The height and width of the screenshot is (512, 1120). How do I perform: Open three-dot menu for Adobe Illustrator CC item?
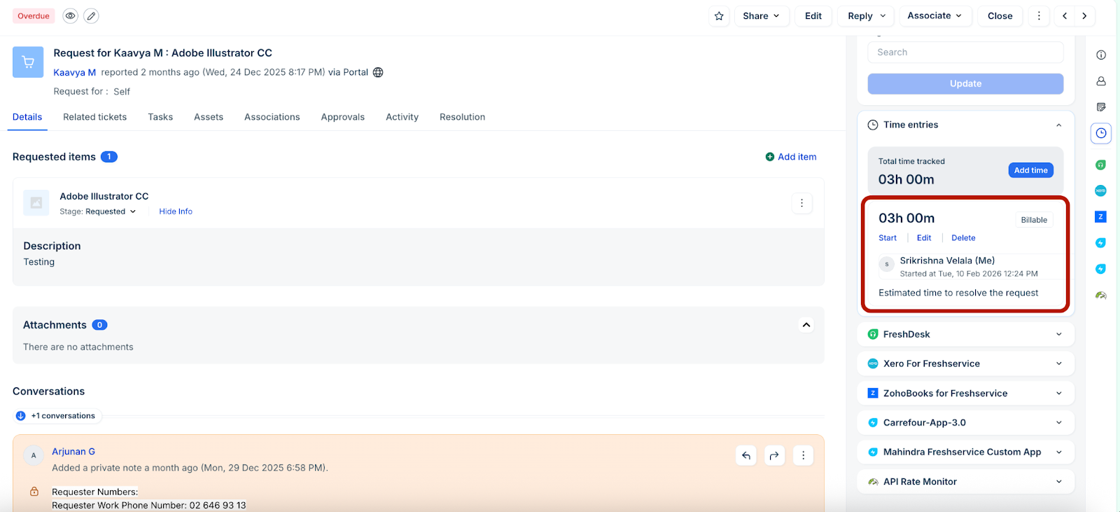[801, 203]
